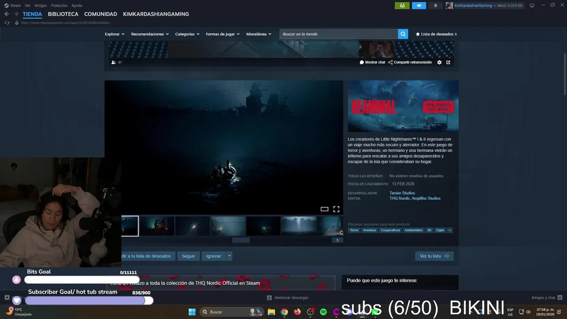Reload the store page

tap(7, 23)
